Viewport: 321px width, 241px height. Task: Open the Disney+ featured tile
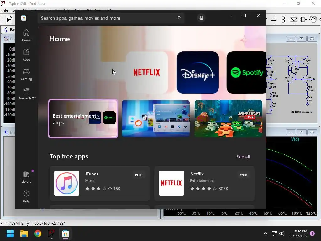coord(197,72)
